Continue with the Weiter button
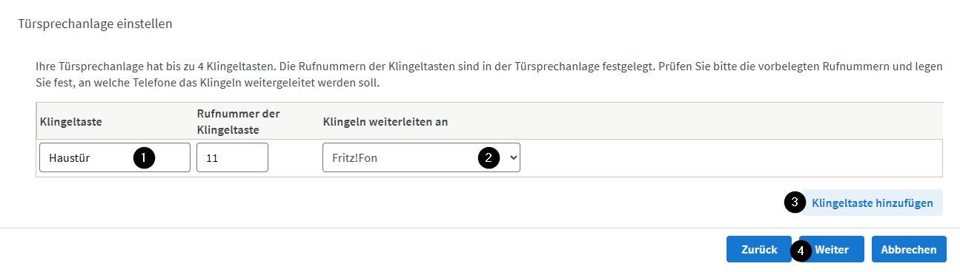 coord(832,250)
